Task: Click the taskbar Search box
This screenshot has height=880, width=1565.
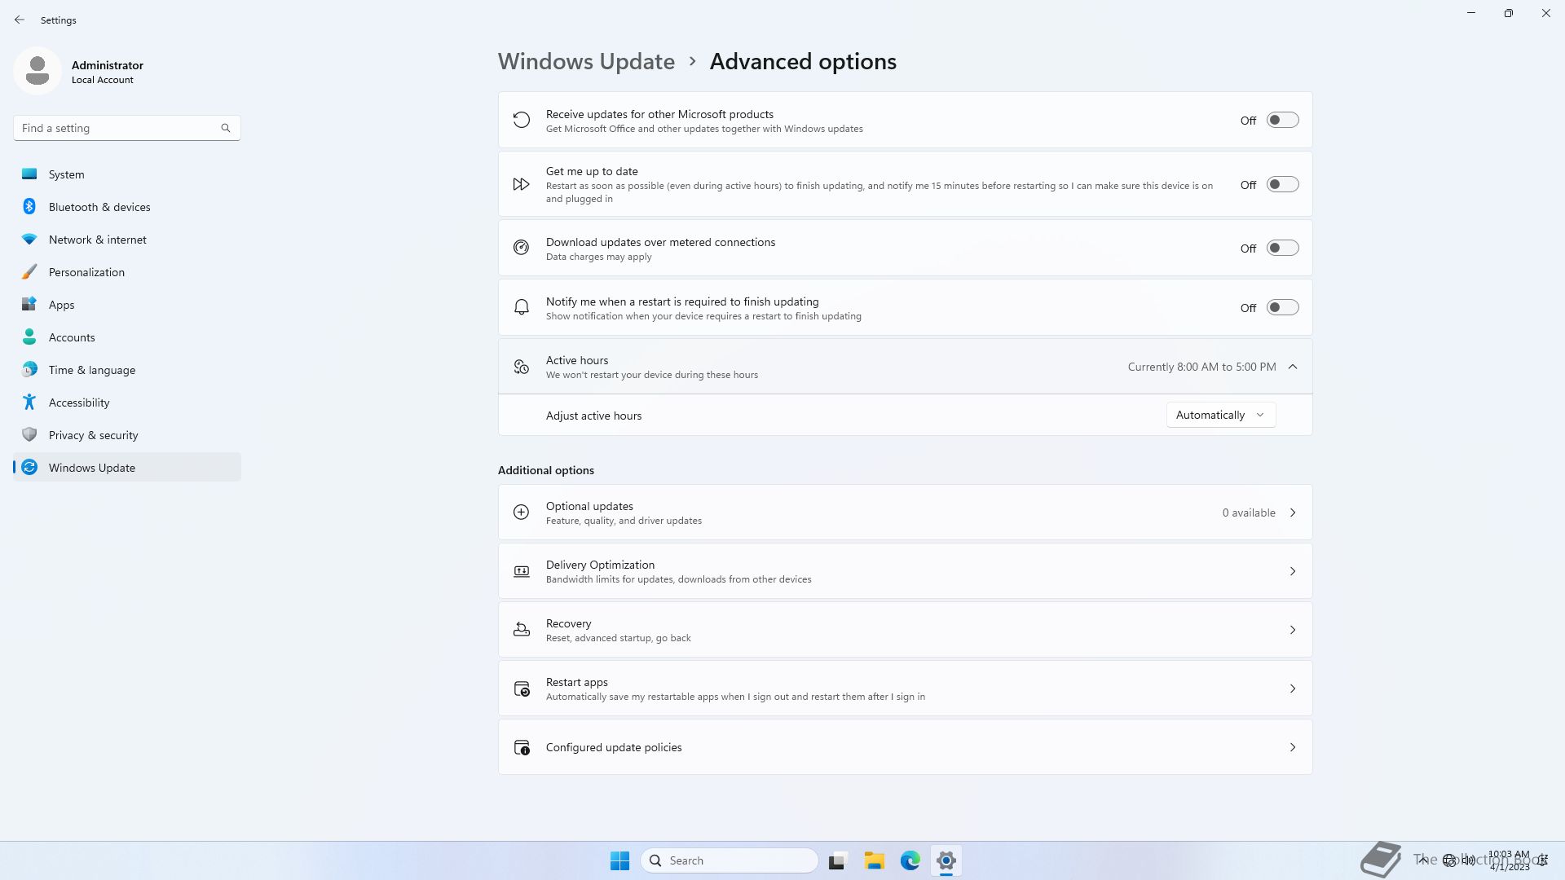Action: (730, 860)
